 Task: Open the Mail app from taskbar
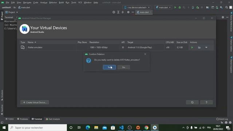coord(104,128)
